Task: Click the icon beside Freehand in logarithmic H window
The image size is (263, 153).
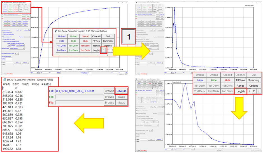Action: click(x=164, y=107)
